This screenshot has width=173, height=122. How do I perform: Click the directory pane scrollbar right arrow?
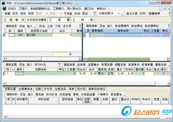click(x=80, y=59)
